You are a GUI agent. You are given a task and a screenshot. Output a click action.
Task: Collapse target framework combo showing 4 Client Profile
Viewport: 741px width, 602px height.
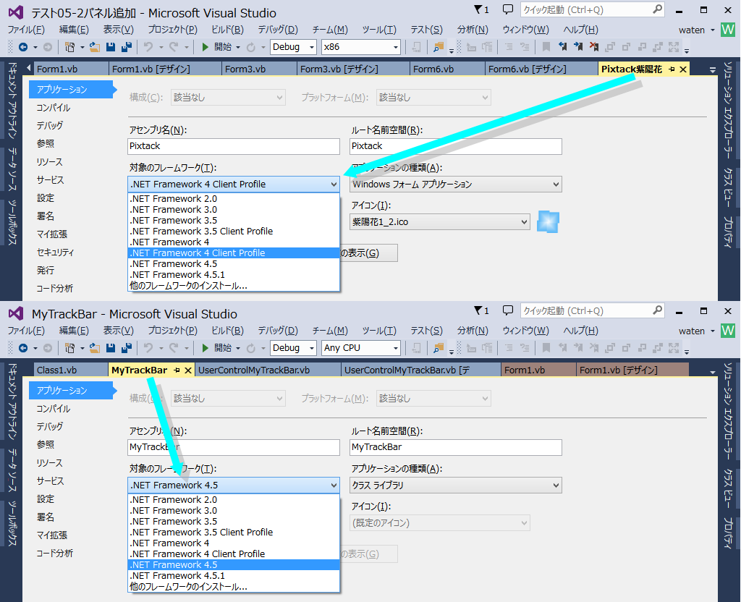(334, 185)
